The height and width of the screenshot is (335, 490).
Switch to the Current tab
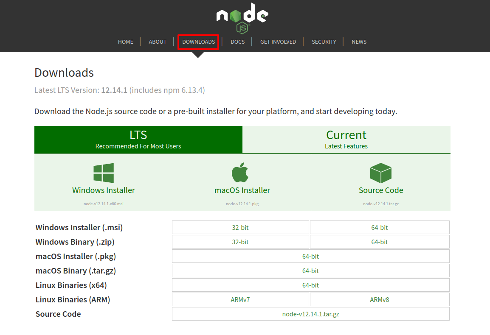click(346, 139)
